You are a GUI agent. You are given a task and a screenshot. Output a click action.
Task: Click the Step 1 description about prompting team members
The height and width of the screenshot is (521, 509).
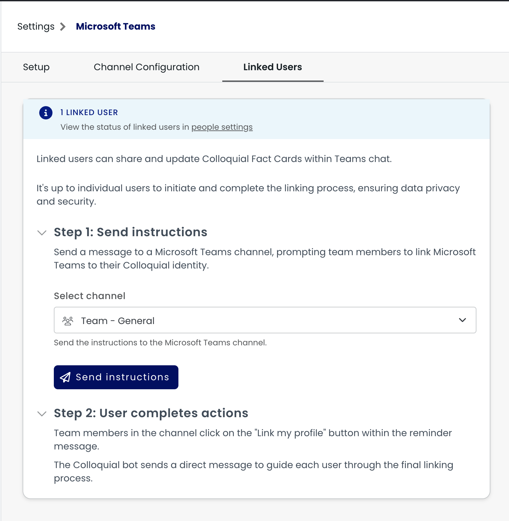click(265, 259)
